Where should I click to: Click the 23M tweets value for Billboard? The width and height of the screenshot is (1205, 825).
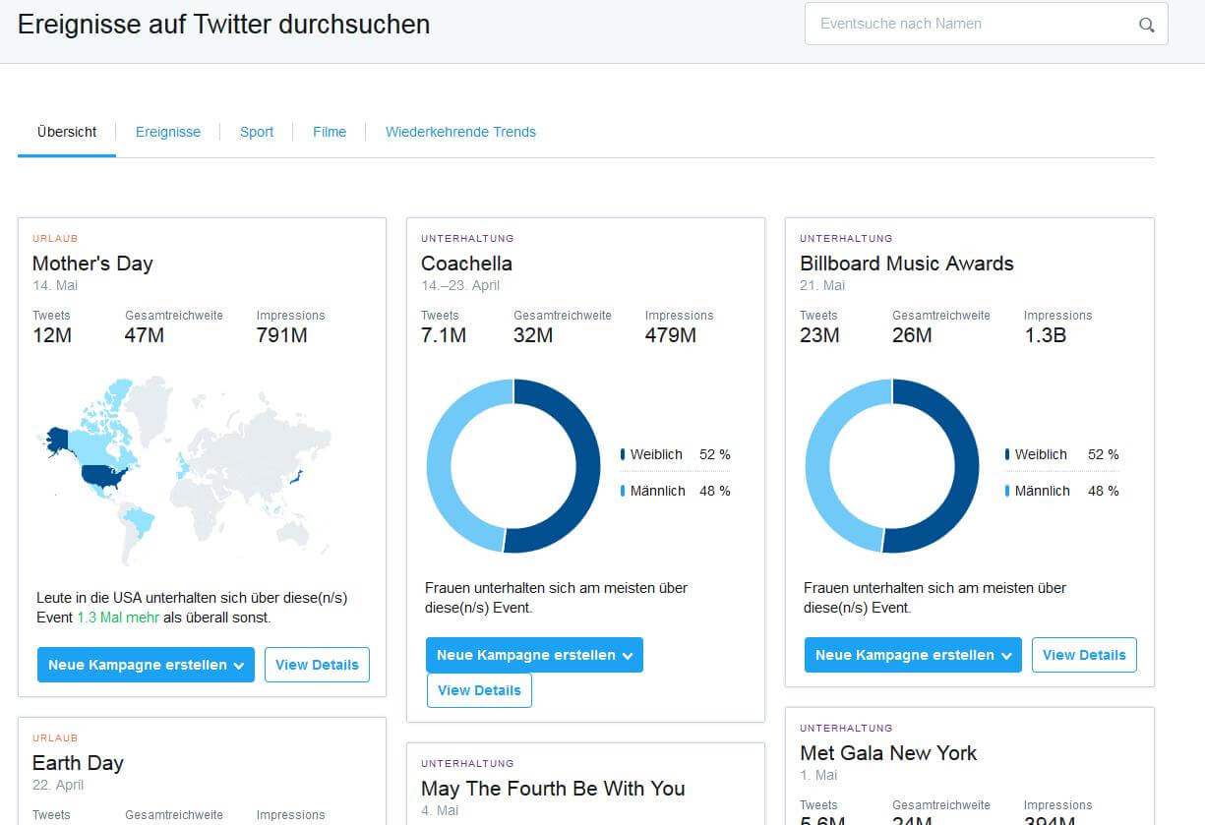coord(819,335)
